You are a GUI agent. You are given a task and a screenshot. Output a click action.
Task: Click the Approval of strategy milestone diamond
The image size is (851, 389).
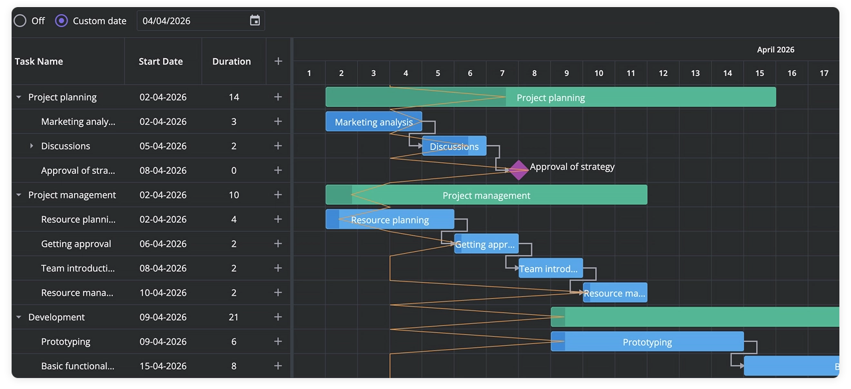coord(518,170)
